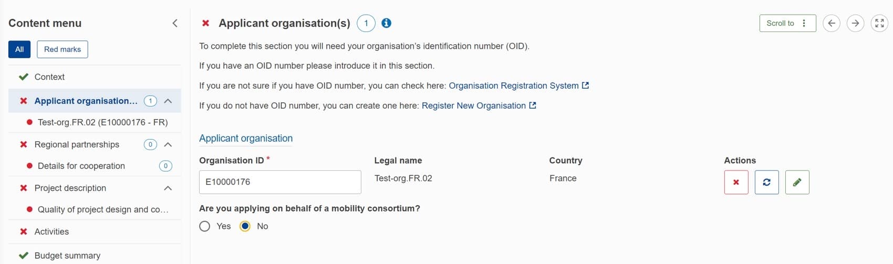Select Quality of project design item
The width and height of the screenshot is (893, 264).
(x=103, y=209)
